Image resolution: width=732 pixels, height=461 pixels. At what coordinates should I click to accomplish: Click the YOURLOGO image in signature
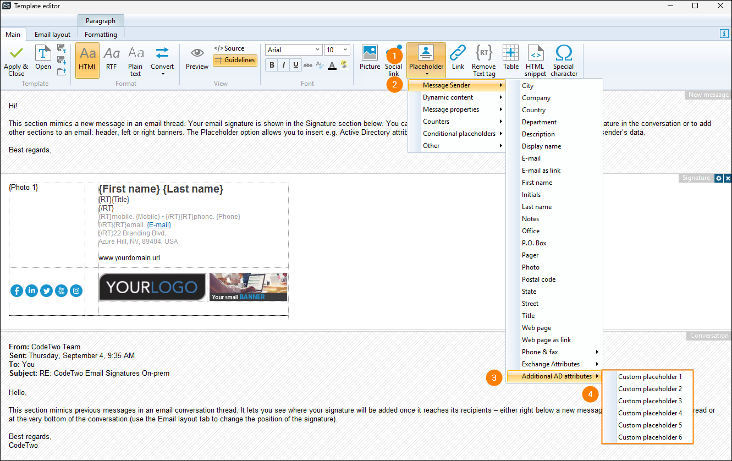(x=152, y=287)
